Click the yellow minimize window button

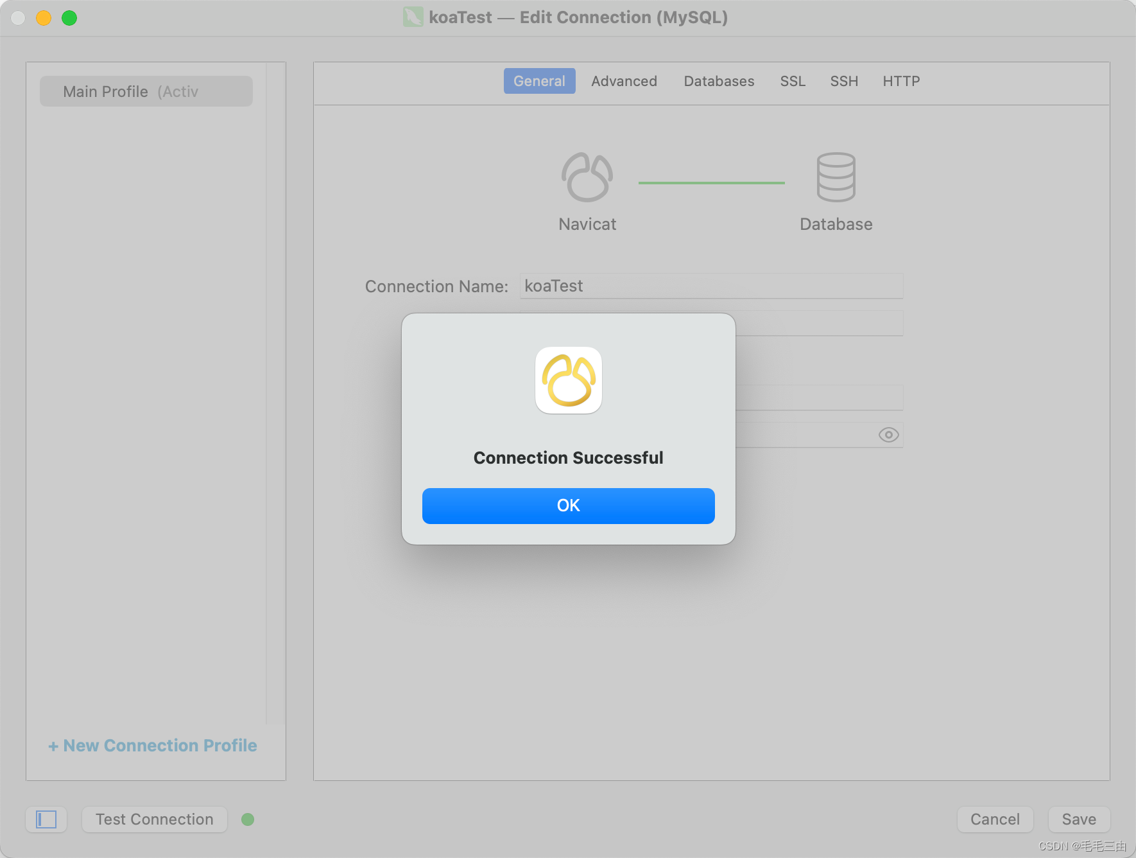point(44,18)
